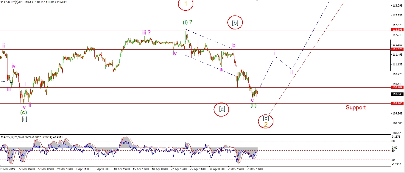This screenshot has width=405, height=173.
Task: Click the red Support annotation
Action: [x=356, y=108]
